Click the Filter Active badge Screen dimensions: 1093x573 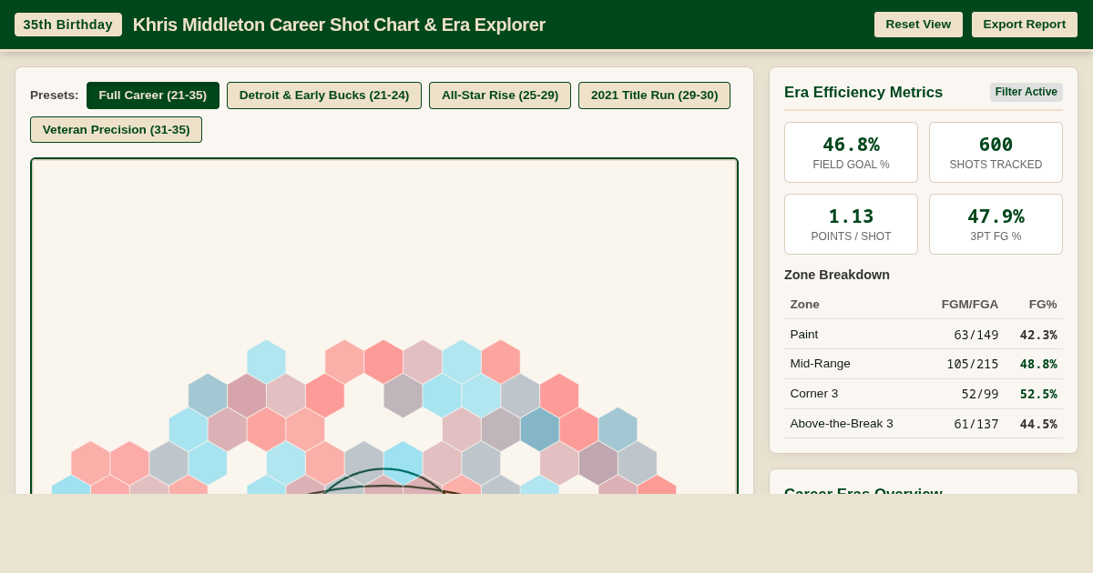coord(1027,92)
